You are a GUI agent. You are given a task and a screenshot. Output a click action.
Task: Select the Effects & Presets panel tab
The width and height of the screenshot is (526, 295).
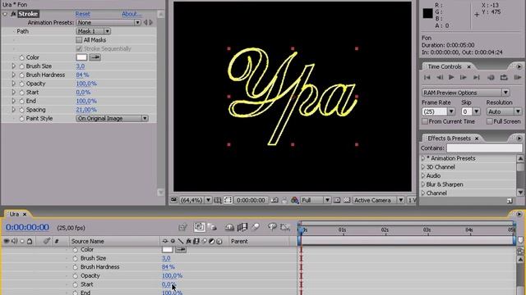pos(450,138)
